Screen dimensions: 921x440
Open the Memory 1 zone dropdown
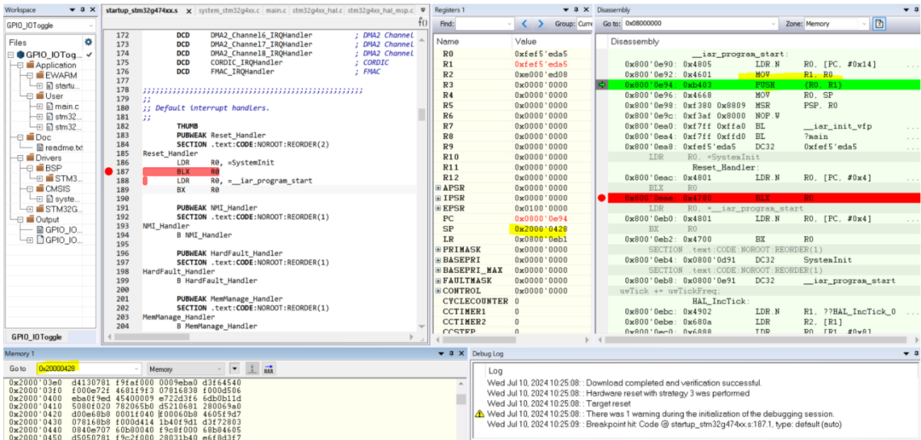pos(220,369)
